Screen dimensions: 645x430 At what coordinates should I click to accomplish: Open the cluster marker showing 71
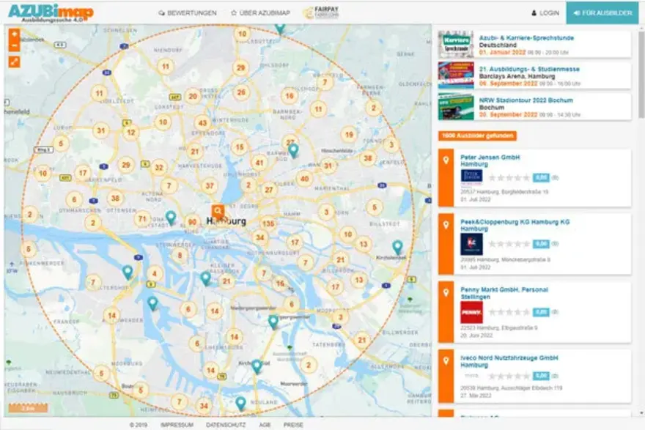142,219
